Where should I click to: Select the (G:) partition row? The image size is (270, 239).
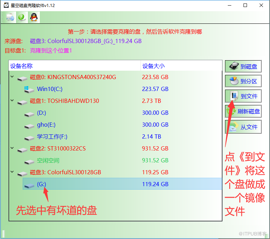tap(122, 184)
